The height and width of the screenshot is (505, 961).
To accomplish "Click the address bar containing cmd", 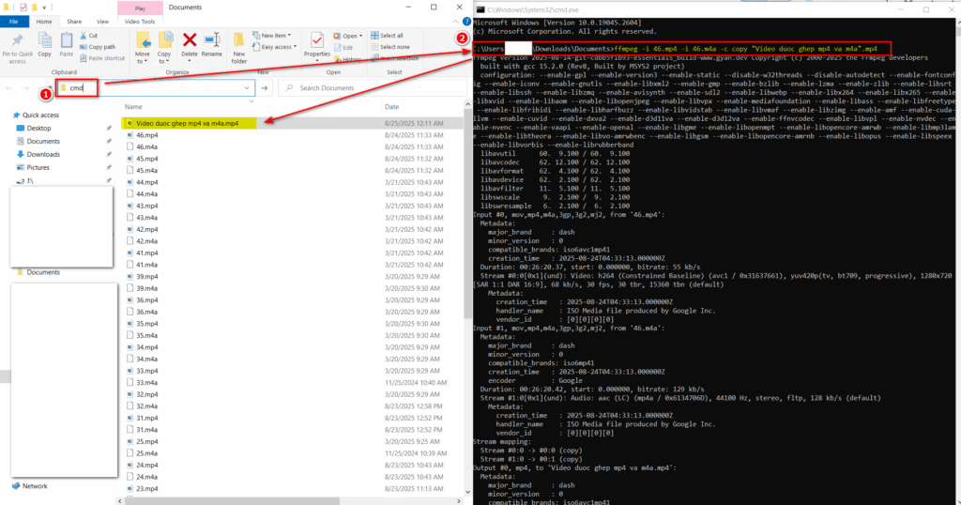I will pyautogui.click(x=155, y=88).
